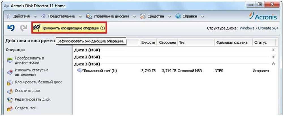Click Редактировать диск operation

tap(33, 99)
